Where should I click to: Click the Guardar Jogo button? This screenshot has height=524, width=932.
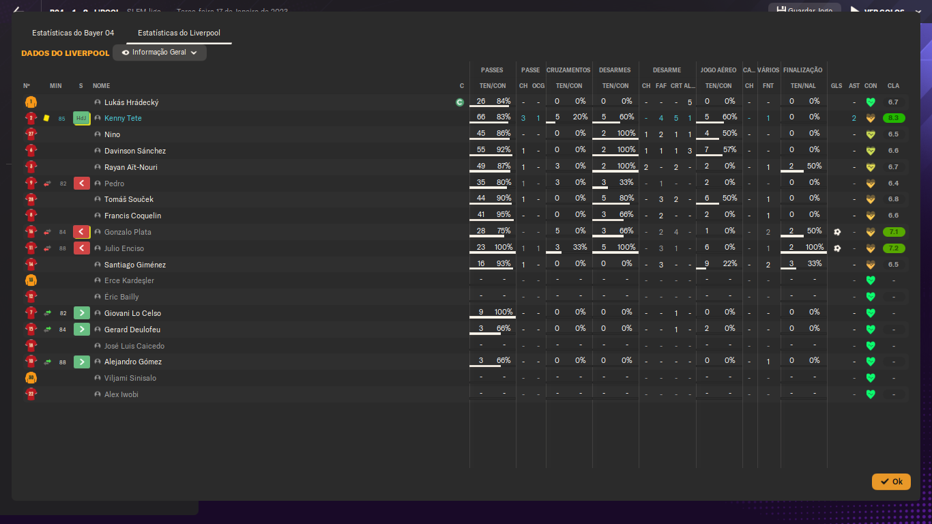click(804, 11)
